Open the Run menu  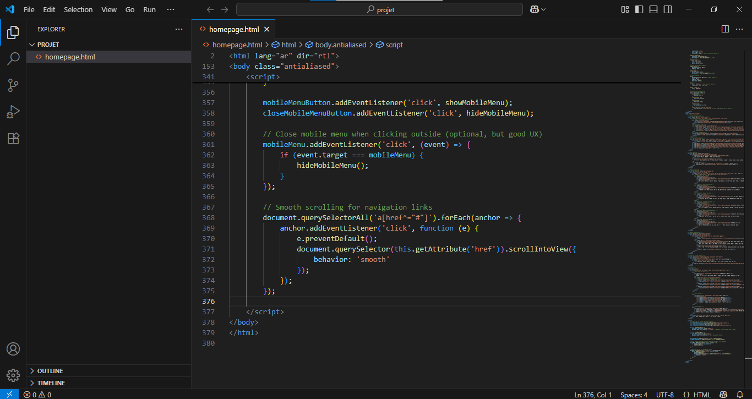pos(149,9)
